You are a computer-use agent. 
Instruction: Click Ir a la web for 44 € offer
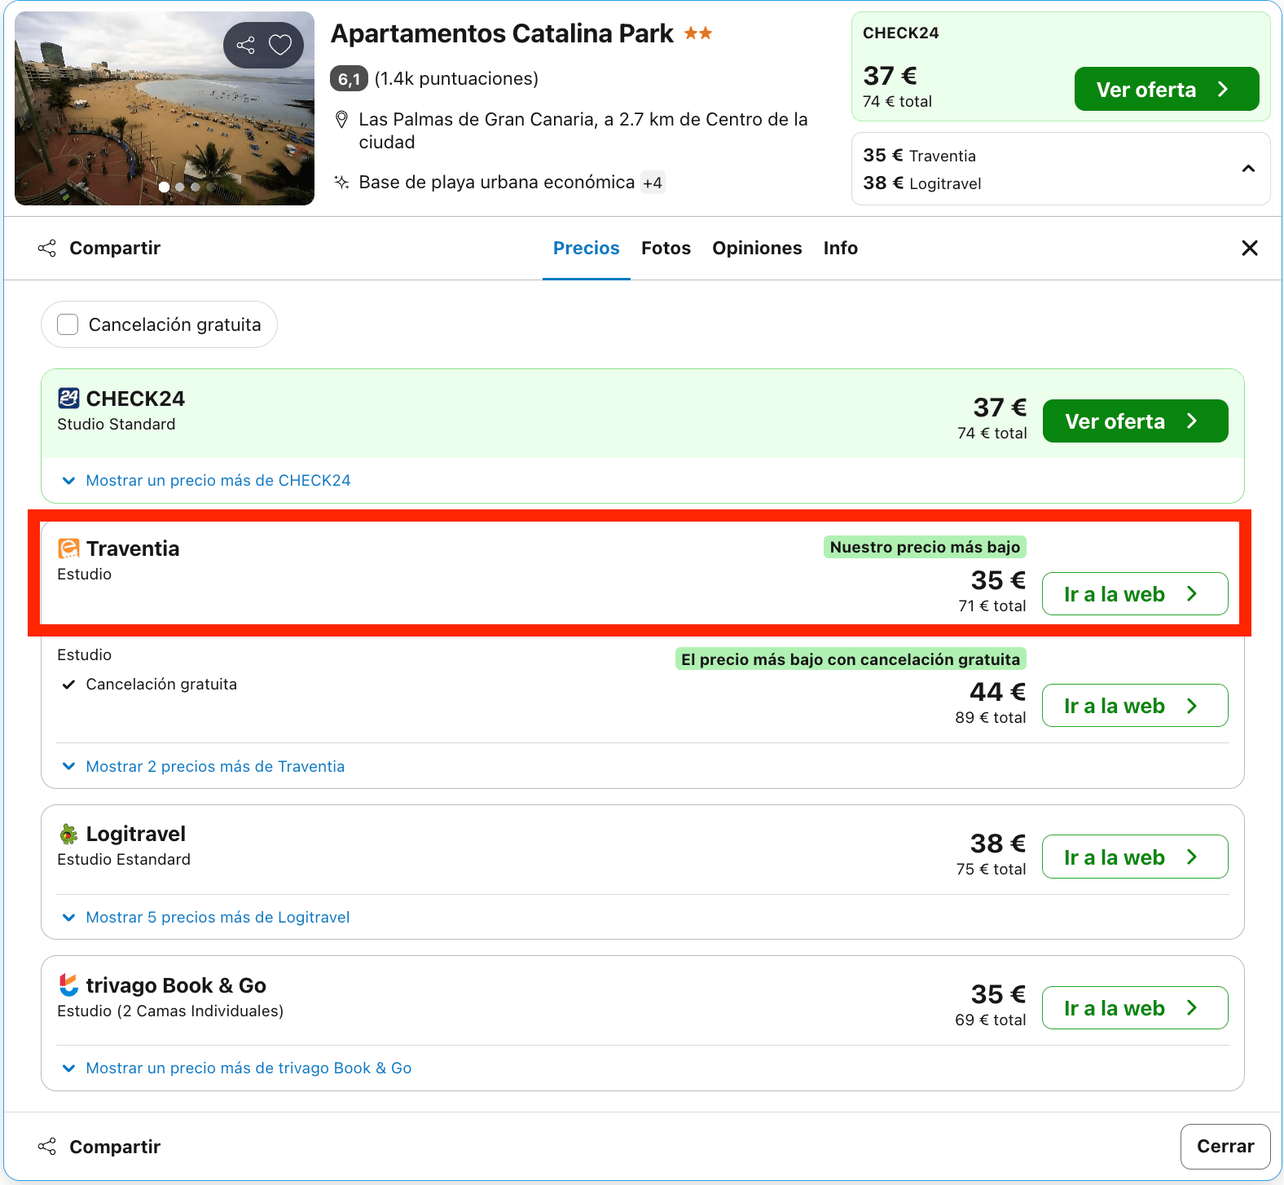point(1136,705)
